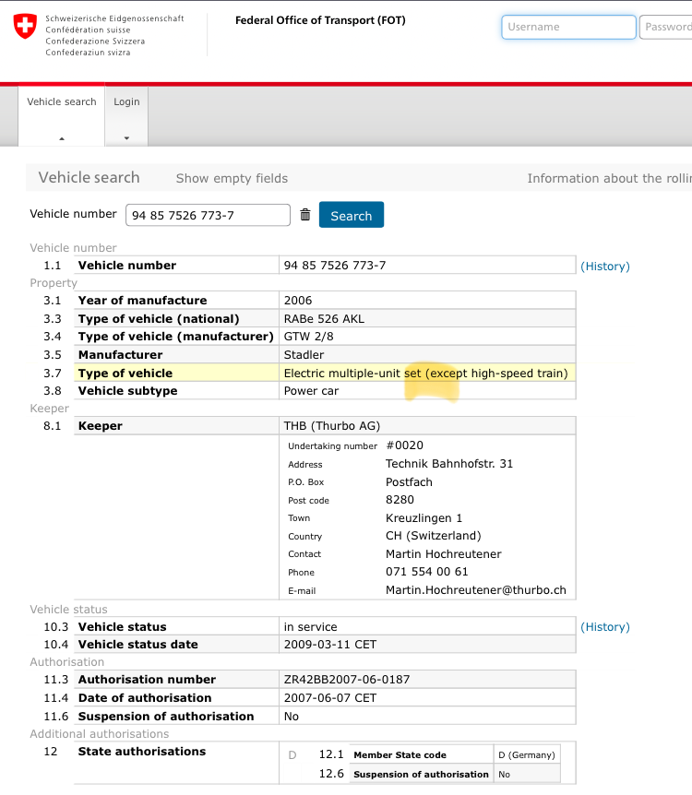Select the highlighted Type of vehicle row
Screen dimensions: 692x795
coord(324,374)
